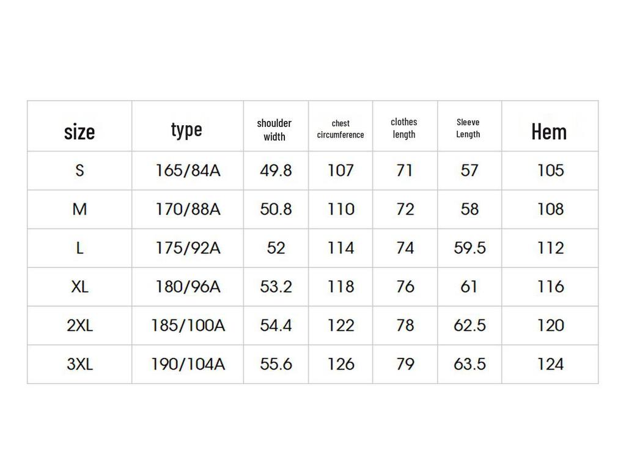
Task: Select the "clothes length" header cell
Action: pos(404,128)
